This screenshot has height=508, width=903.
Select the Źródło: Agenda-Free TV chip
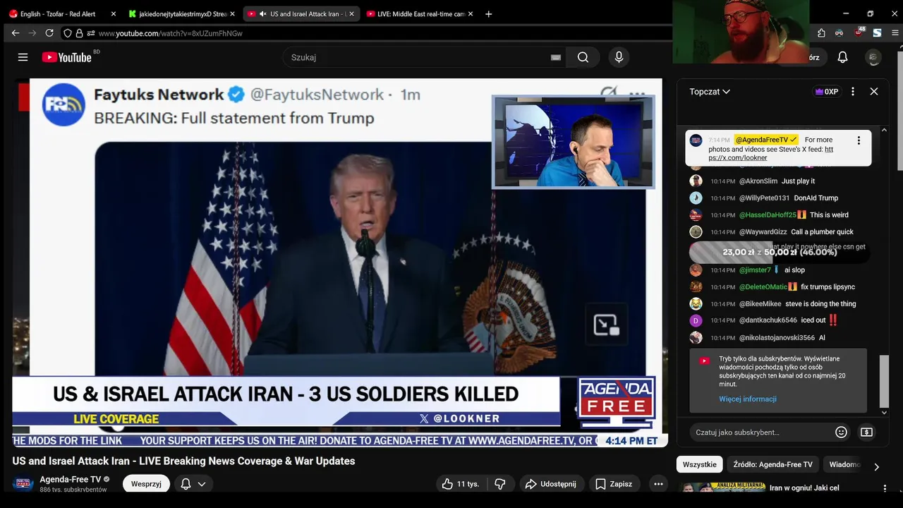click(x=772, y=464)
